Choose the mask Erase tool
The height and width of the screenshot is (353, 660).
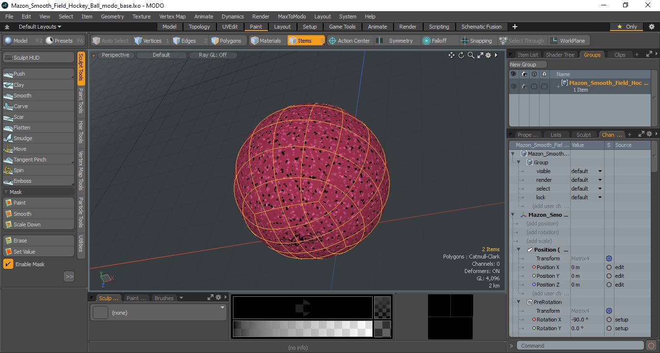(x=39, y=241)
